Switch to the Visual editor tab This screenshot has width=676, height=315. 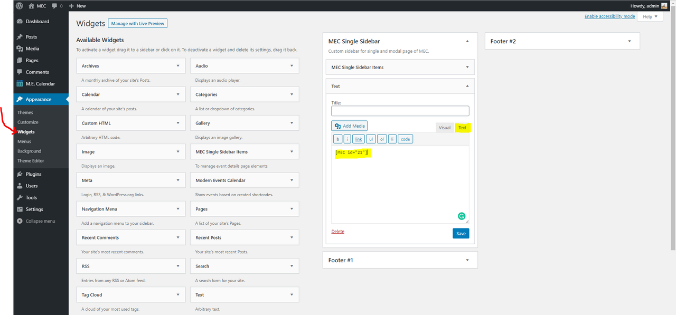(x=445, y=128)
